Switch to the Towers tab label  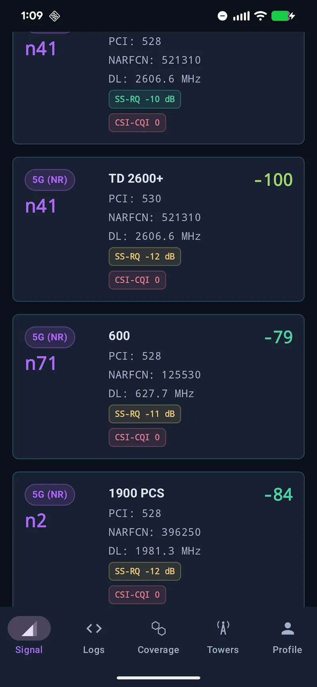pos(223,650)
